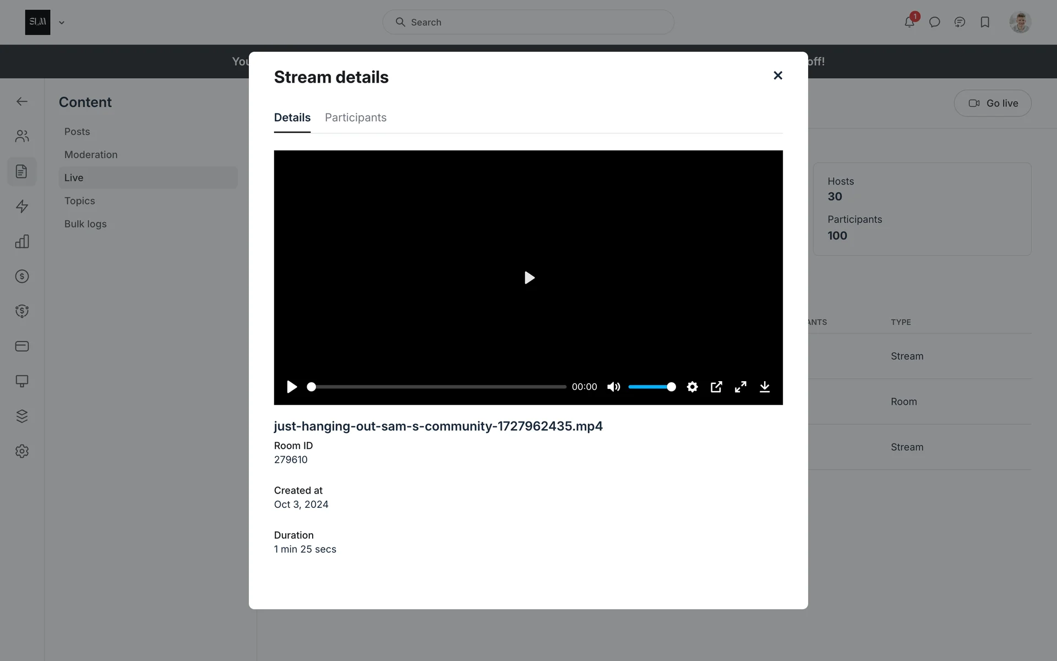Image resolution: width=1057 pixels, height=661 pixels.
Task: Click the Go live button
Action: (x=993, y=103)
